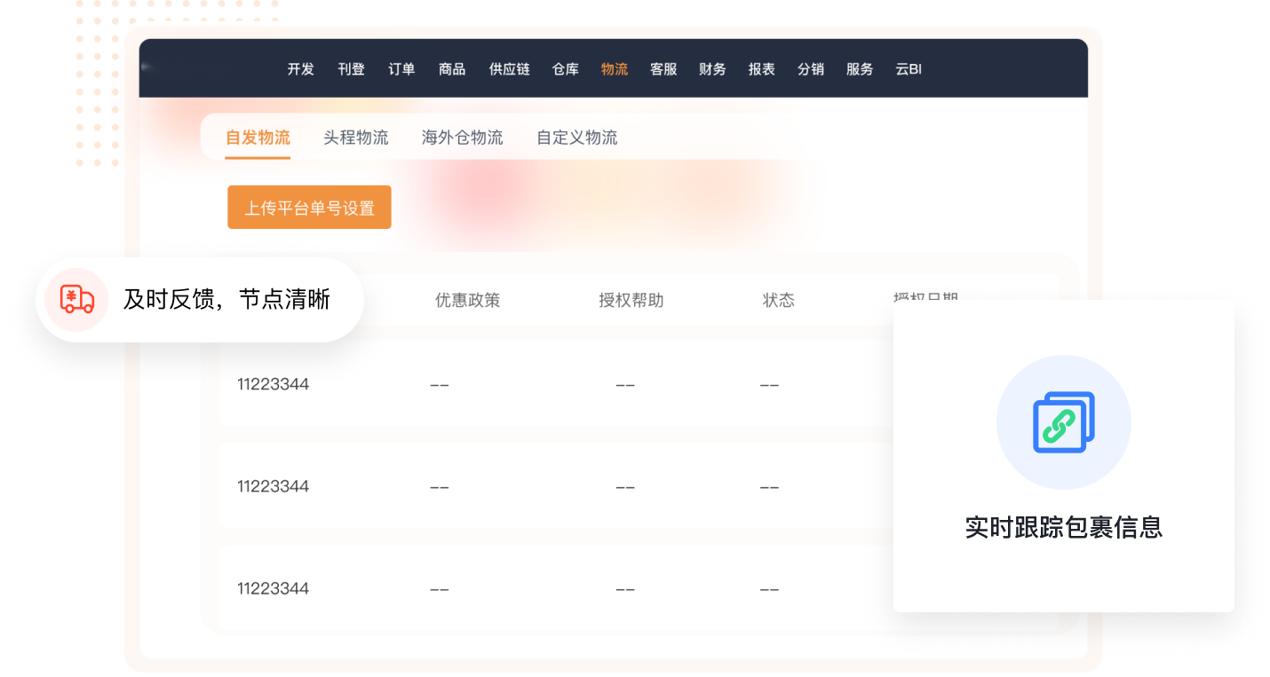The image size is (1270, 677).
Task: Go to the 订单 menu
Action: pos(401,69)
